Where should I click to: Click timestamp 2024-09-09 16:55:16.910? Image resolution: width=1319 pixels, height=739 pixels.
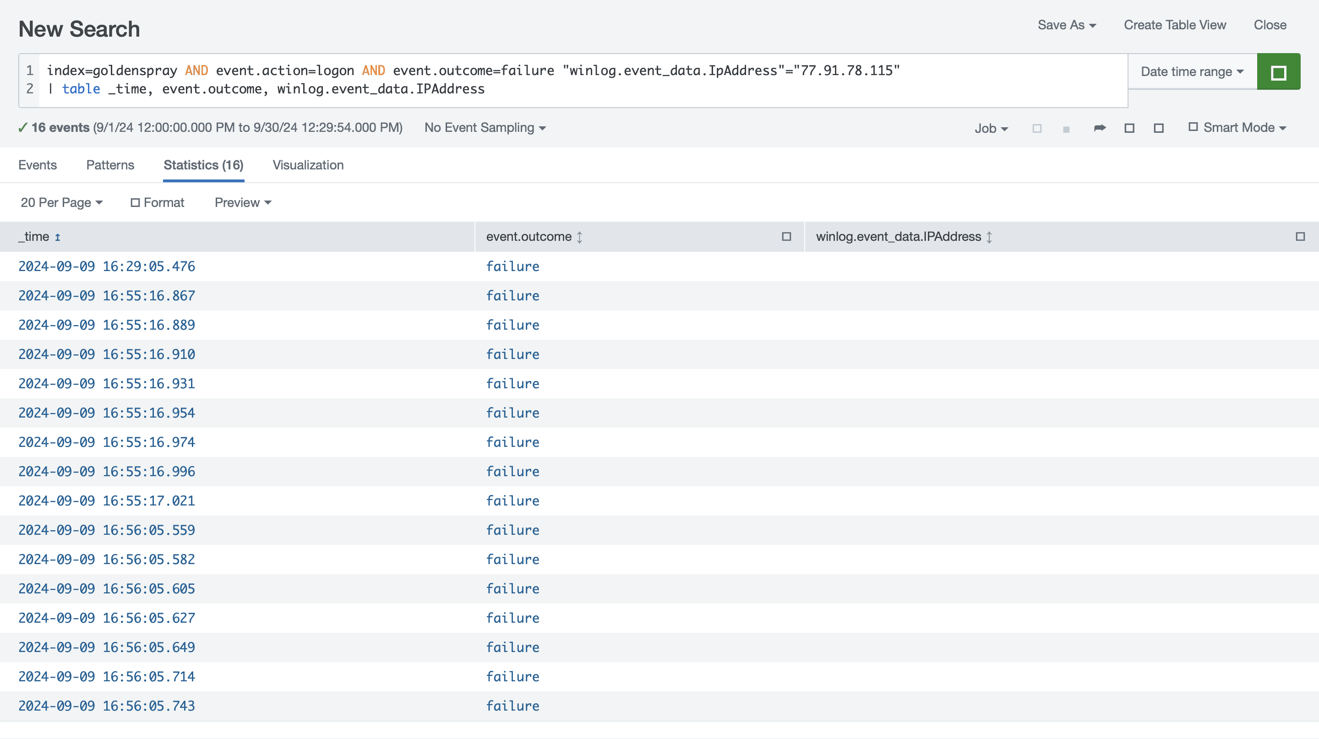(107, 354)
